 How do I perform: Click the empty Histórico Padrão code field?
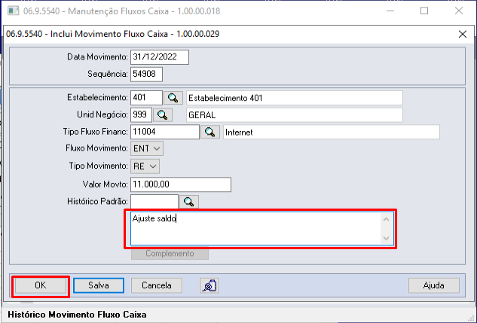pos(154,202)
